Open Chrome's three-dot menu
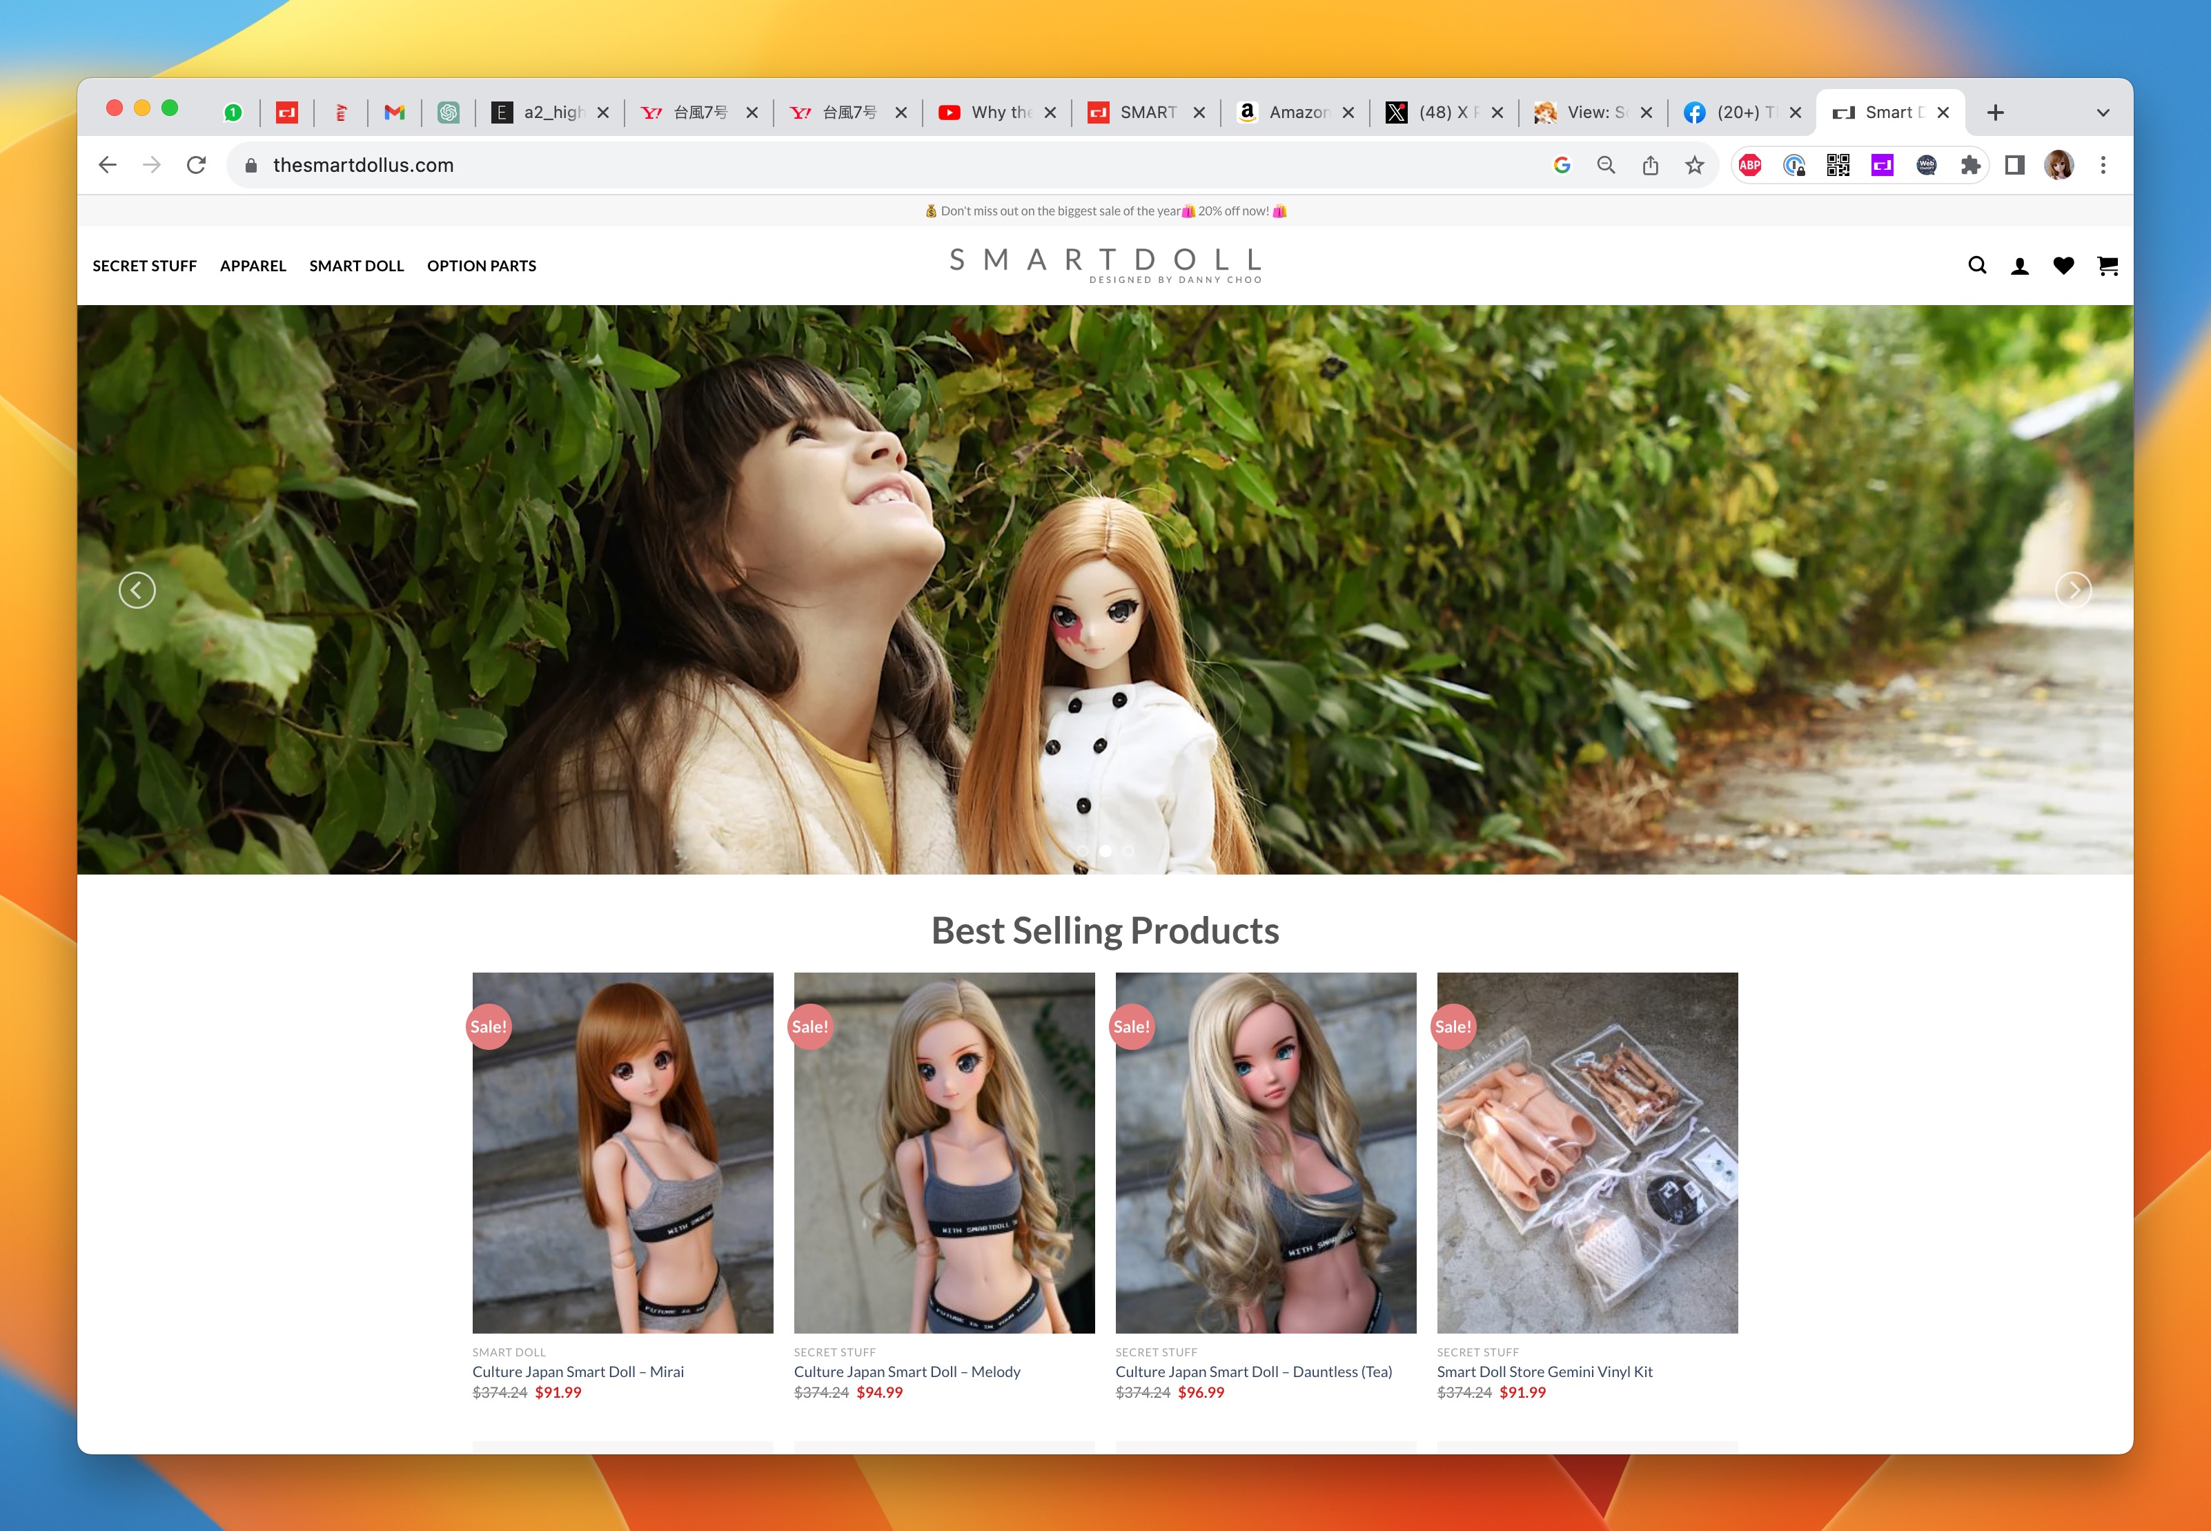This screenshot has height=1531, width=2211. (2103, 165)
